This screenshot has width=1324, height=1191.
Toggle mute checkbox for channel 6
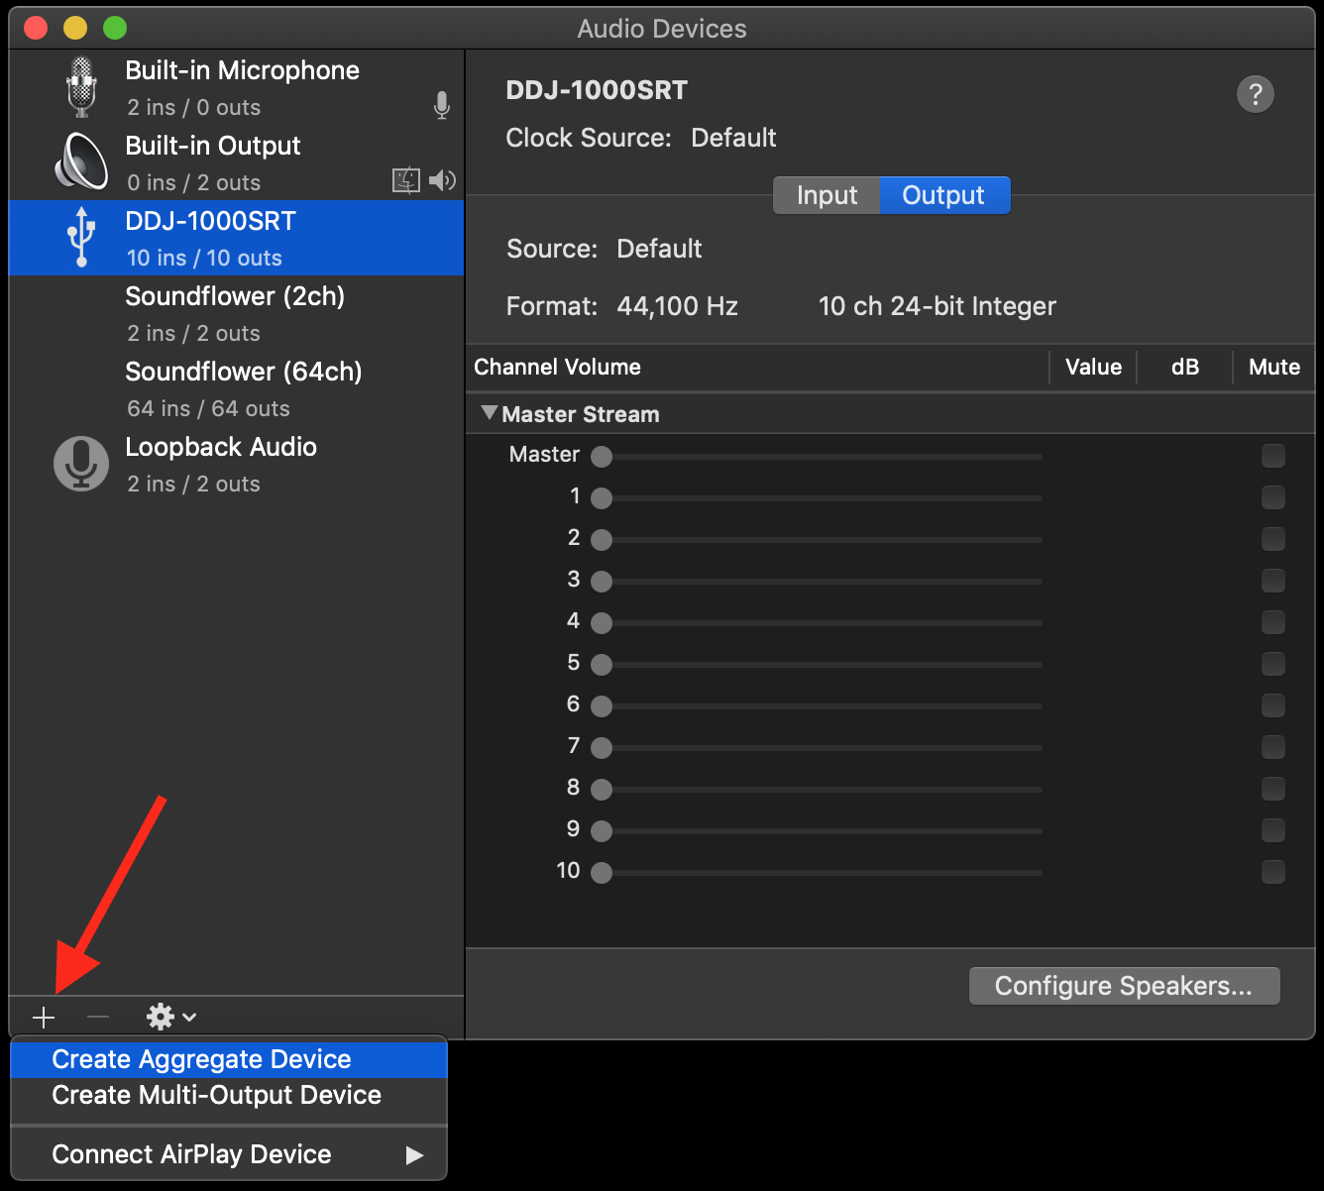coord(1273,705)
